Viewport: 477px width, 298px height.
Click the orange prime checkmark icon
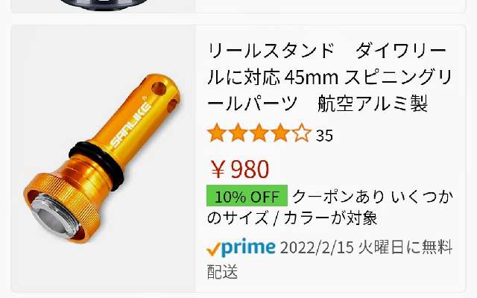coord(214,250)
